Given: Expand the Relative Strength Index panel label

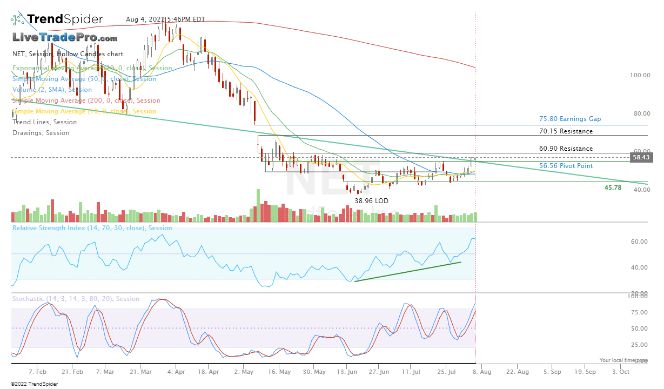Looking at the screenshot, I should 92,228.
